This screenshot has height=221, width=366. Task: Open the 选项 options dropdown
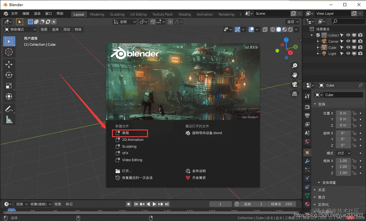293,22
